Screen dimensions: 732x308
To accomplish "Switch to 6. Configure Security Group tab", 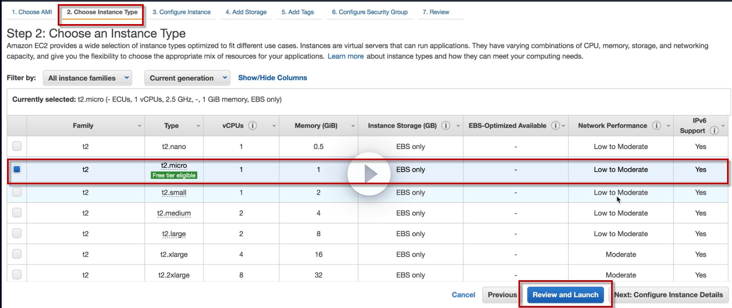I will (x=370, y=12).
